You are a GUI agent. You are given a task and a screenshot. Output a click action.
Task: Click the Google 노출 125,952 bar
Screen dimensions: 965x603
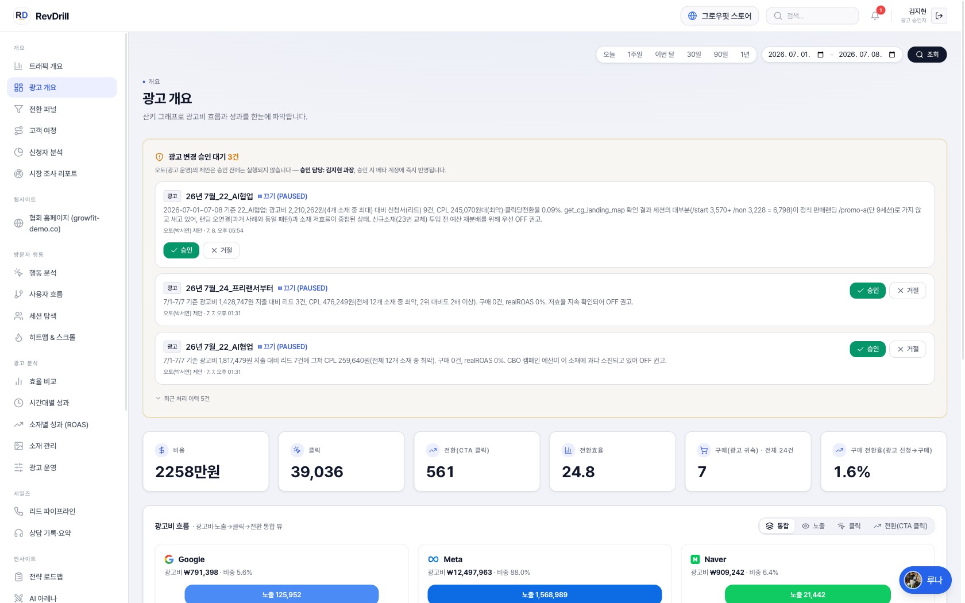point(281,594)
